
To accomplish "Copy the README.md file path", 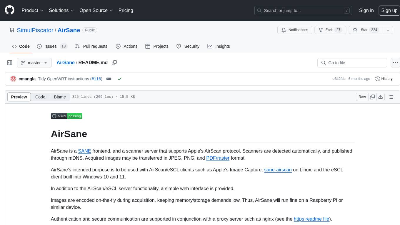I will pos(114,63).
